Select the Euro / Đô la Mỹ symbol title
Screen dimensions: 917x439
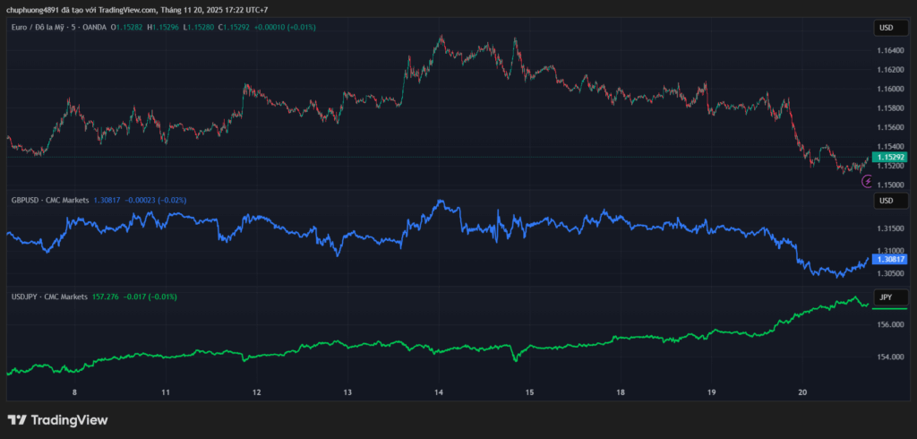click(42, 28)
